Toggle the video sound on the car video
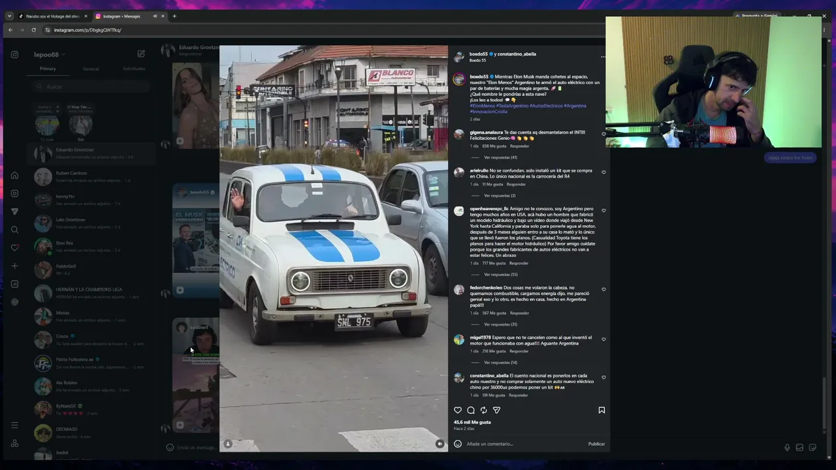 440,444
